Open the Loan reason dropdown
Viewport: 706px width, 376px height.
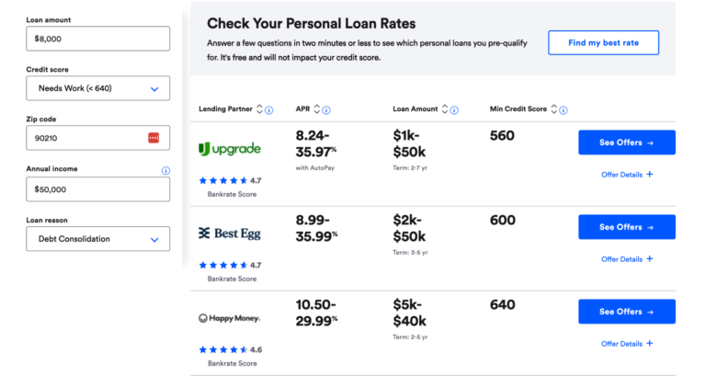tap(98, 239)
